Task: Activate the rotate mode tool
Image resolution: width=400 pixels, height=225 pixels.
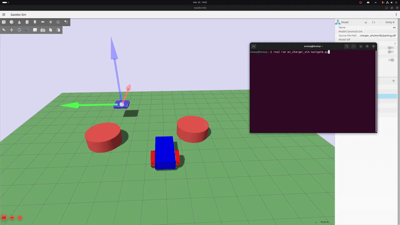Action: pyautogui.click(x=19, y=30)
